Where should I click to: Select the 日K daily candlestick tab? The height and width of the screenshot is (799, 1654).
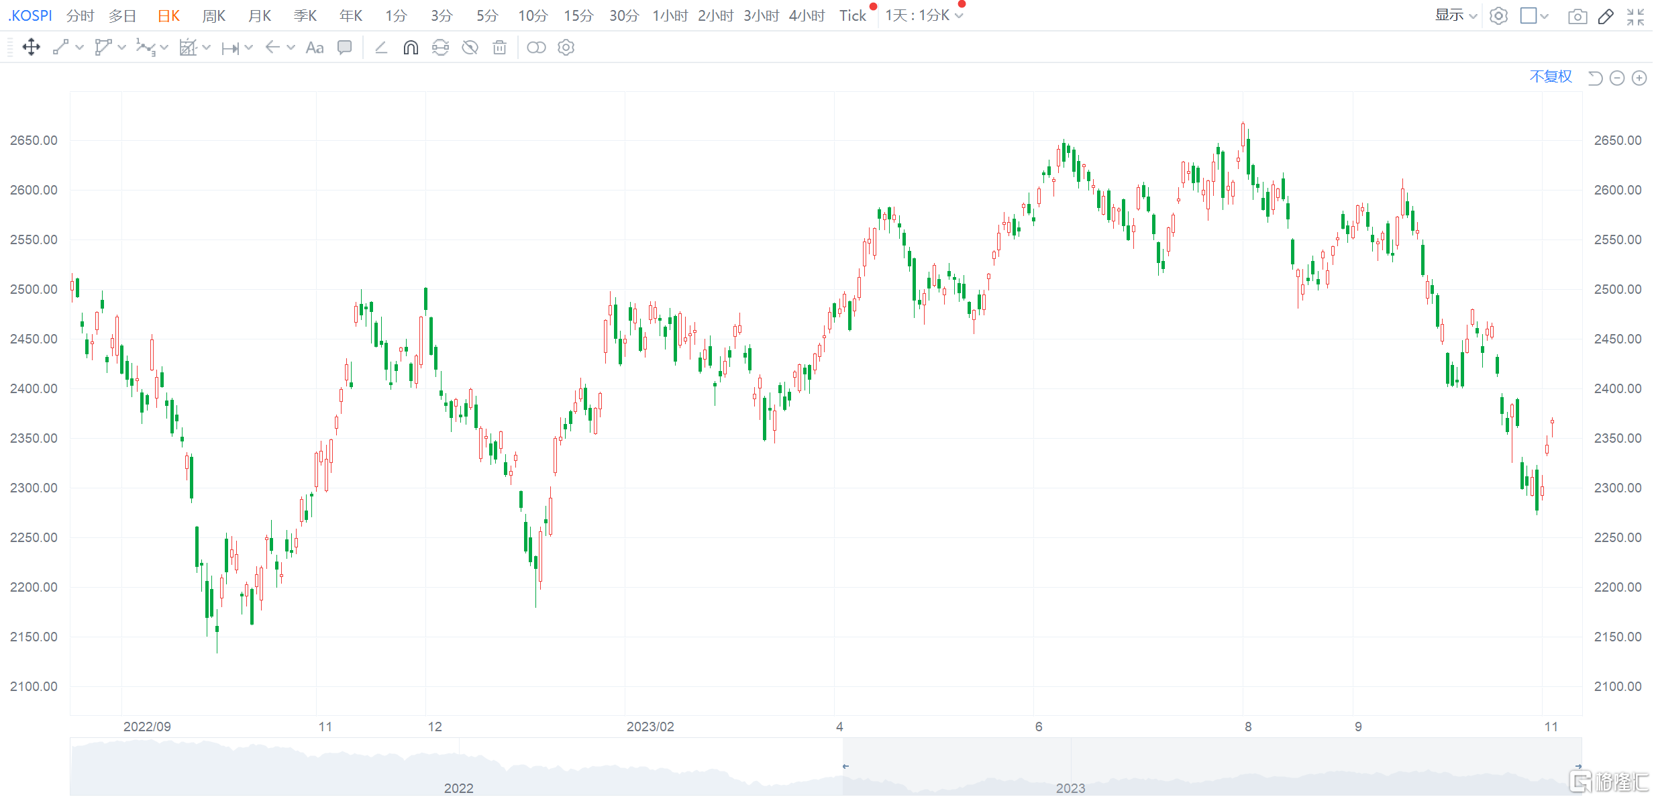[x=168, y=15]
